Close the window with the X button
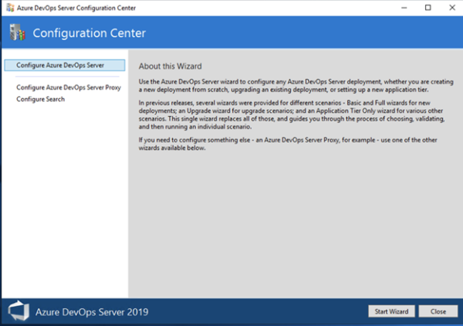This screenshot has height=326, width=463. tap(452, 8)
